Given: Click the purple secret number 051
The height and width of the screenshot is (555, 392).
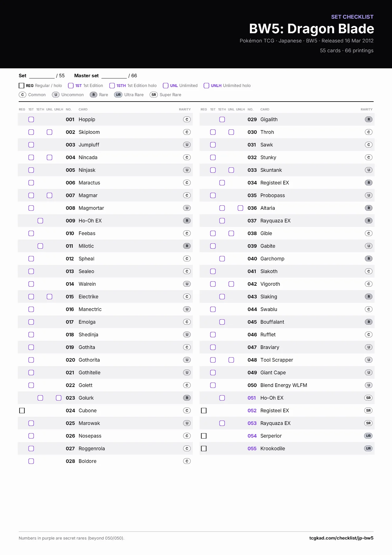Looking at the screenshot, I should coord(252,398).
